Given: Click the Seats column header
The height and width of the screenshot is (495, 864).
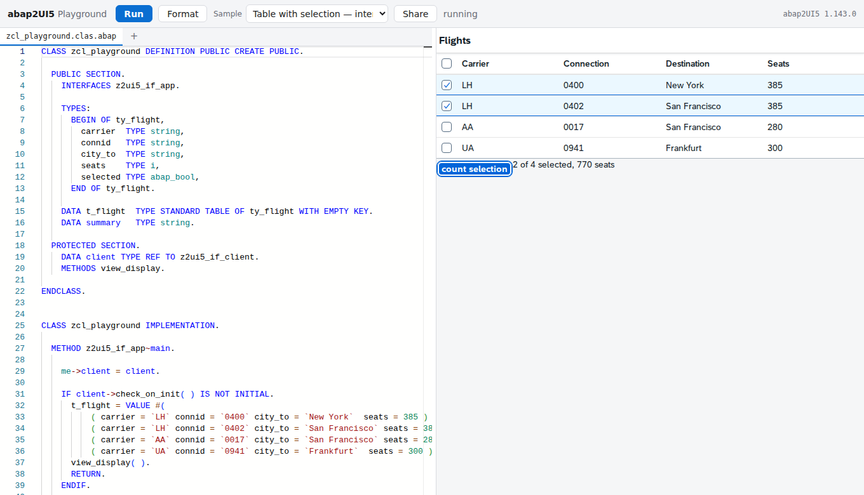Looking at the screenshot, I should pos(778,63).
